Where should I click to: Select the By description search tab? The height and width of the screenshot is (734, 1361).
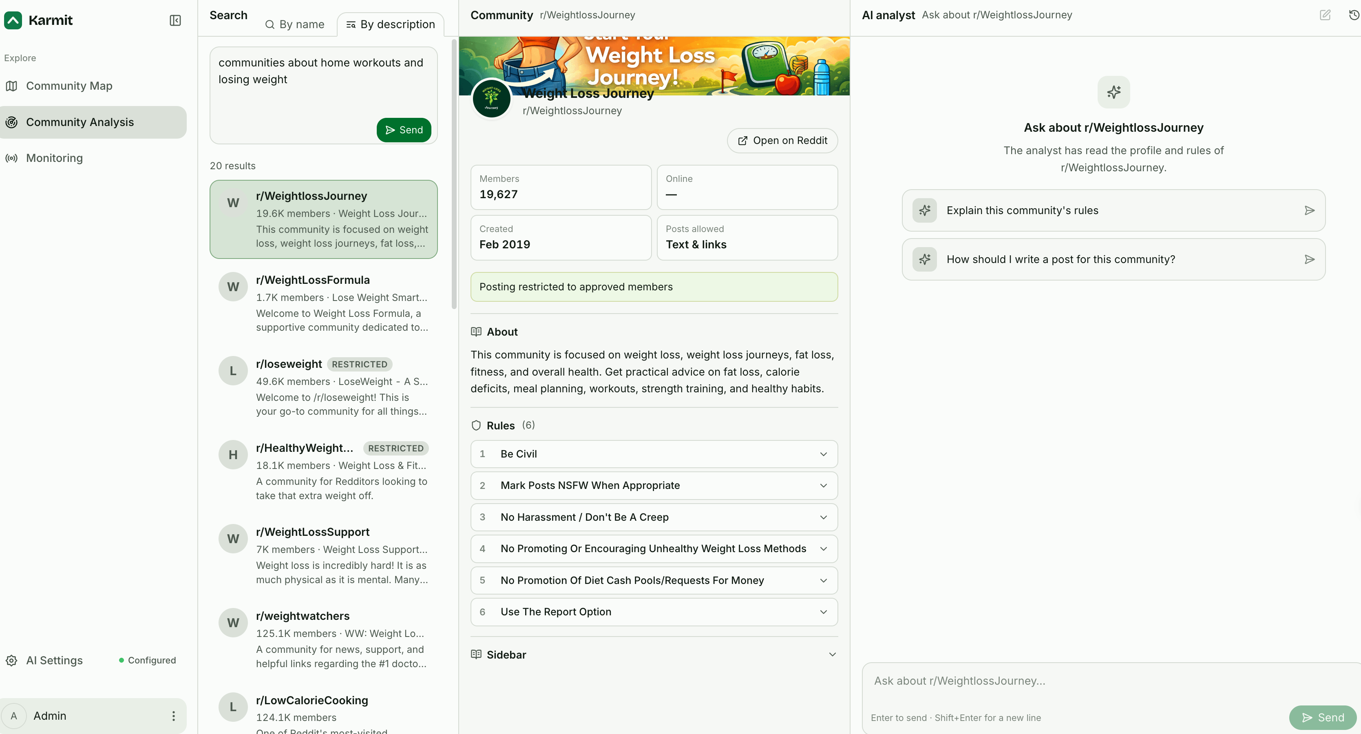pos(391,24)
